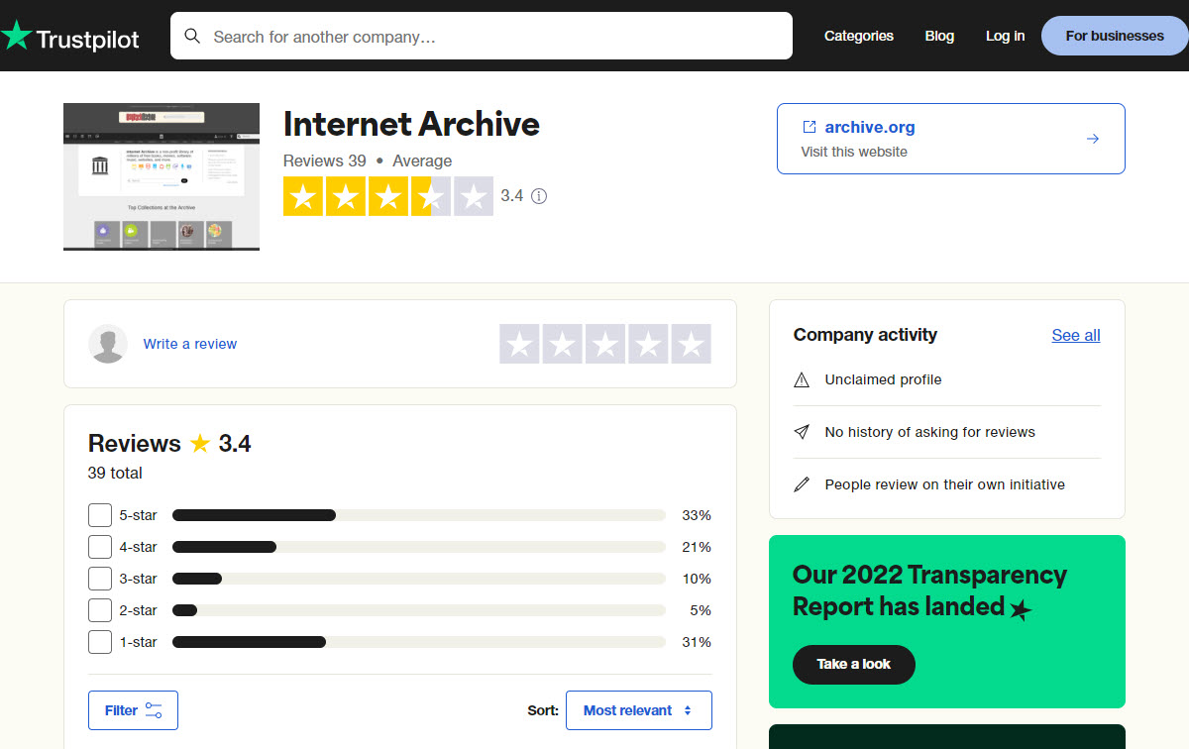The height and width of the screenshot is (749, 1189).
Task: Click the rating info icon beside 3.4
Action: [539, 196]
